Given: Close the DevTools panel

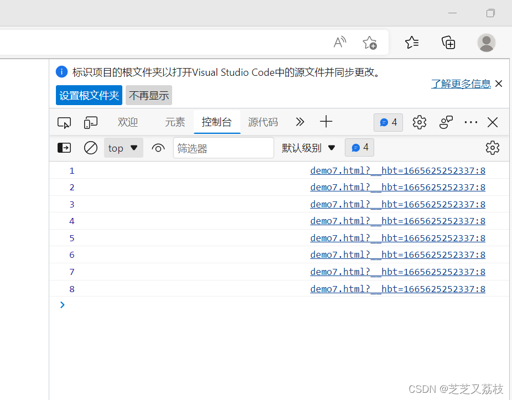Looking at the screenshot, I should coord(493,122).
